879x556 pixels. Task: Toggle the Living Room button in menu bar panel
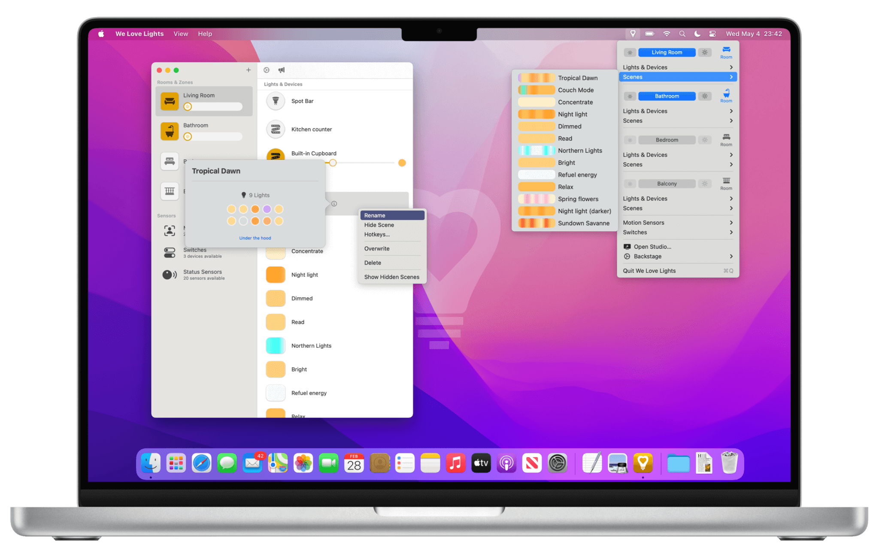[x=667, y=52]
